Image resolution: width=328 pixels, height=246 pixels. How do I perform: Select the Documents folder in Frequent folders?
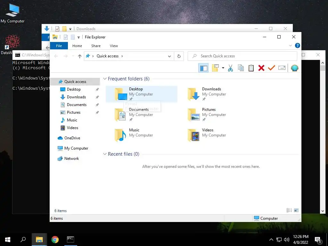pyautogui.click(x=142, y=114)
